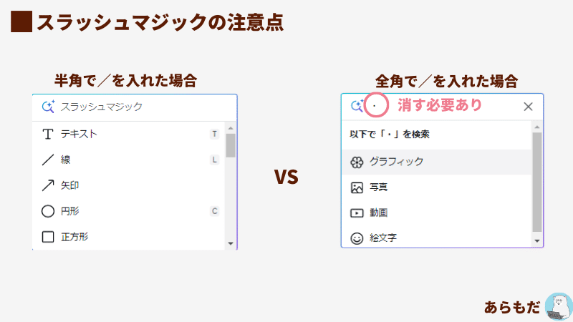
Task: Choose the グラフィック menu entry
Action: pos(436,162)
